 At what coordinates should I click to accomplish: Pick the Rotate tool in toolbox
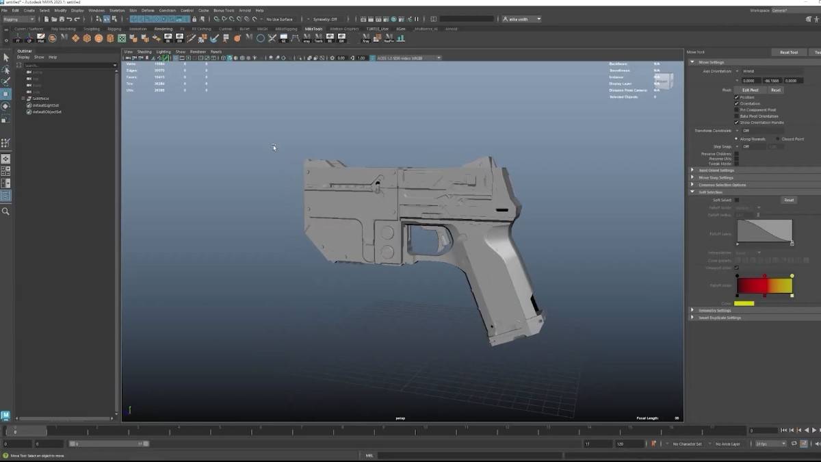pos(5,106)
